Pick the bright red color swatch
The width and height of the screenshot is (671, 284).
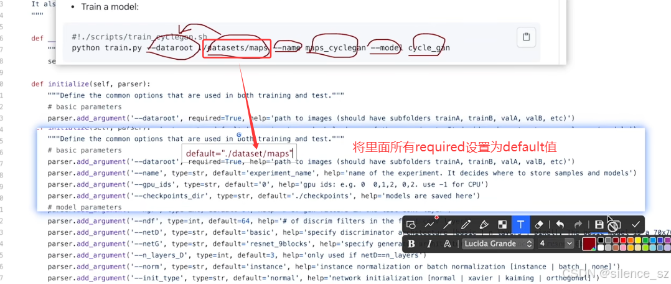[623, 240]
